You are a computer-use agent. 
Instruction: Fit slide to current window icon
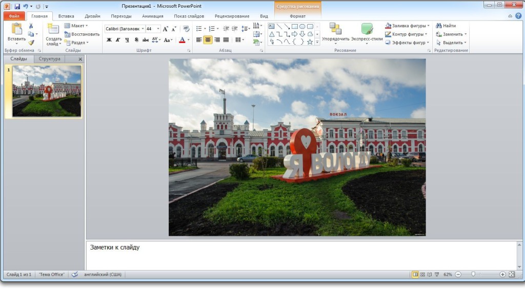(x=512, y=274)
